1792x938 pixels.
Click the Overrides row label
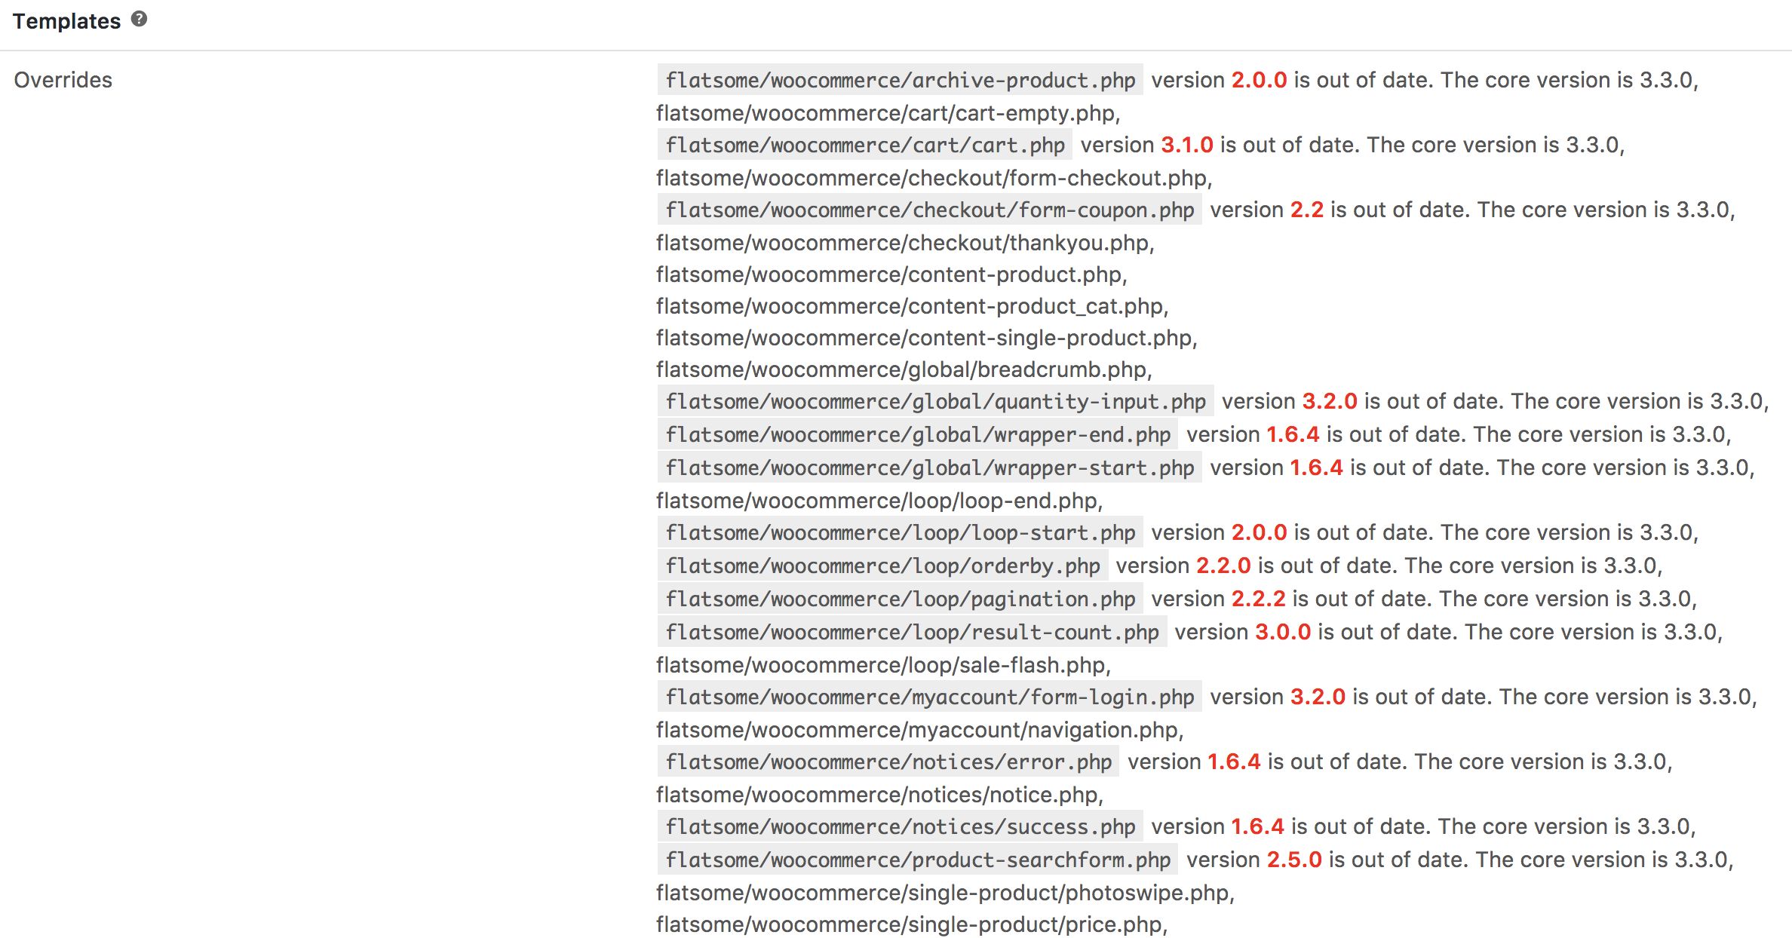point(63,80)
